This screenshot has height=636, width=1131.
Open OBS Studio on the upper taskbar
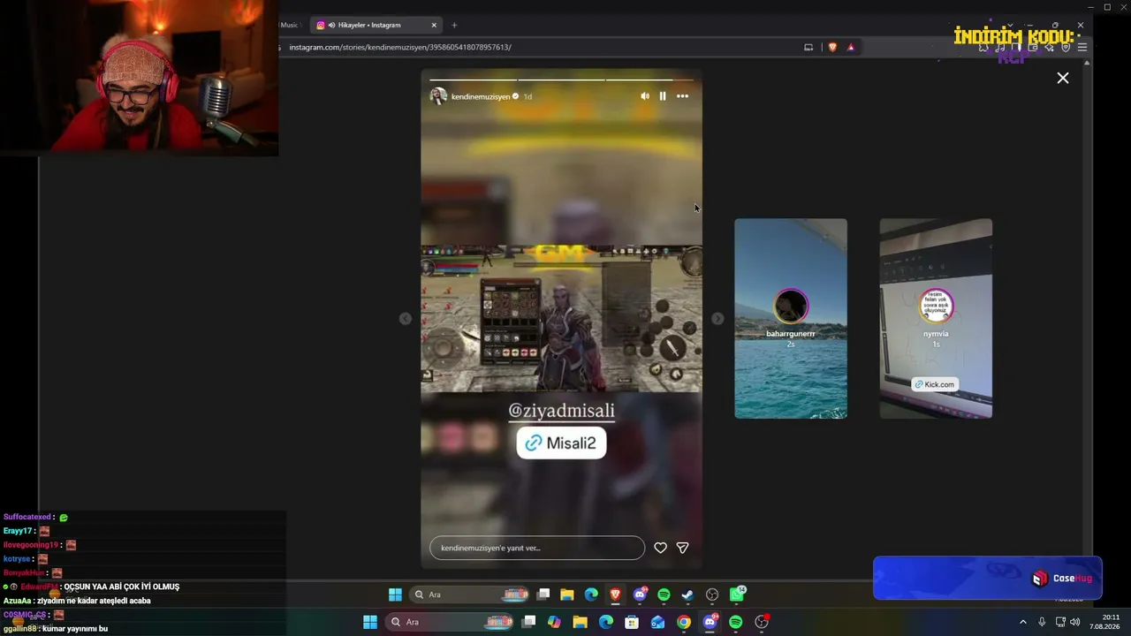click(x=712, y=594)
